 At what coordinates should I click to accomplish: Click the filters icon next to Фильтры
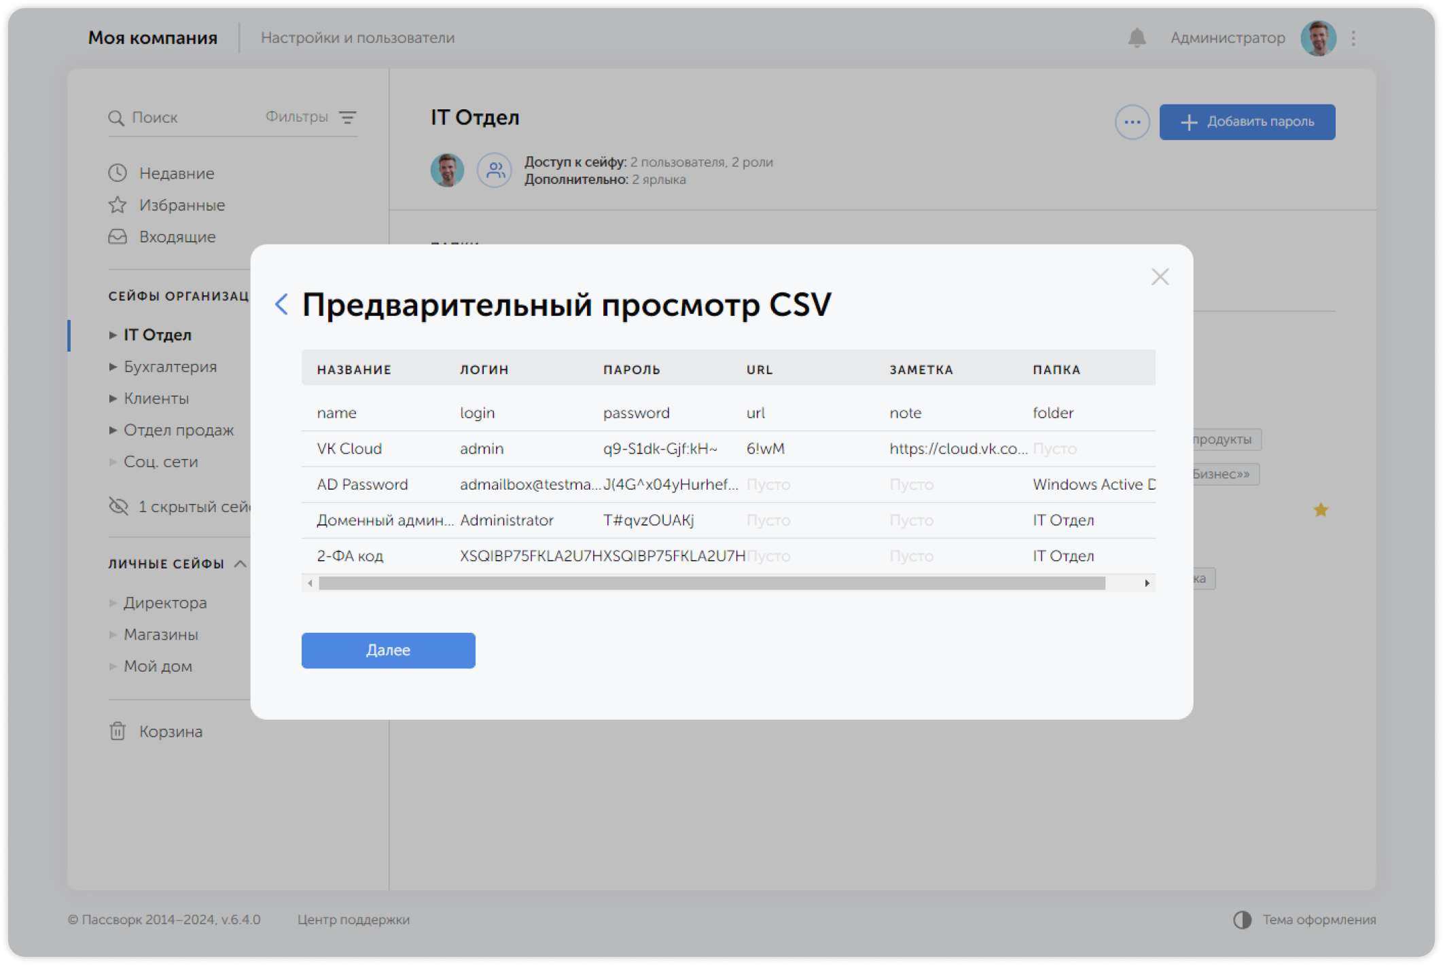pos(349,117)
